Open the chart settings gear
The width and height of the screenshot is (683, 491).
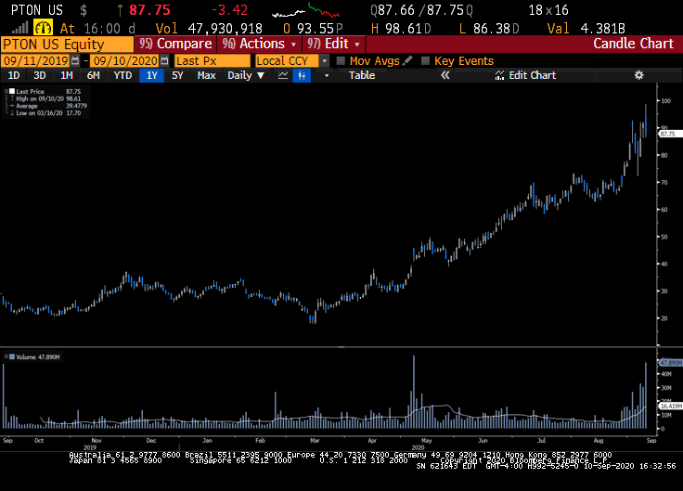click(x=638, y=75)
